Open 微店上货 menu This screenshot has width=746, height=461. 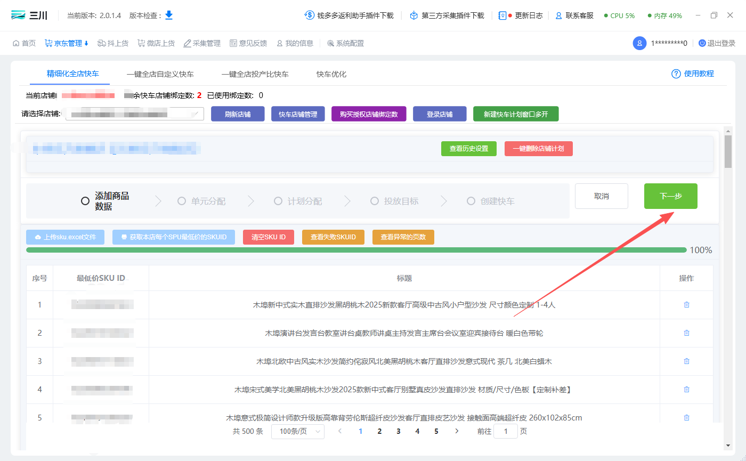pos(156,43)
